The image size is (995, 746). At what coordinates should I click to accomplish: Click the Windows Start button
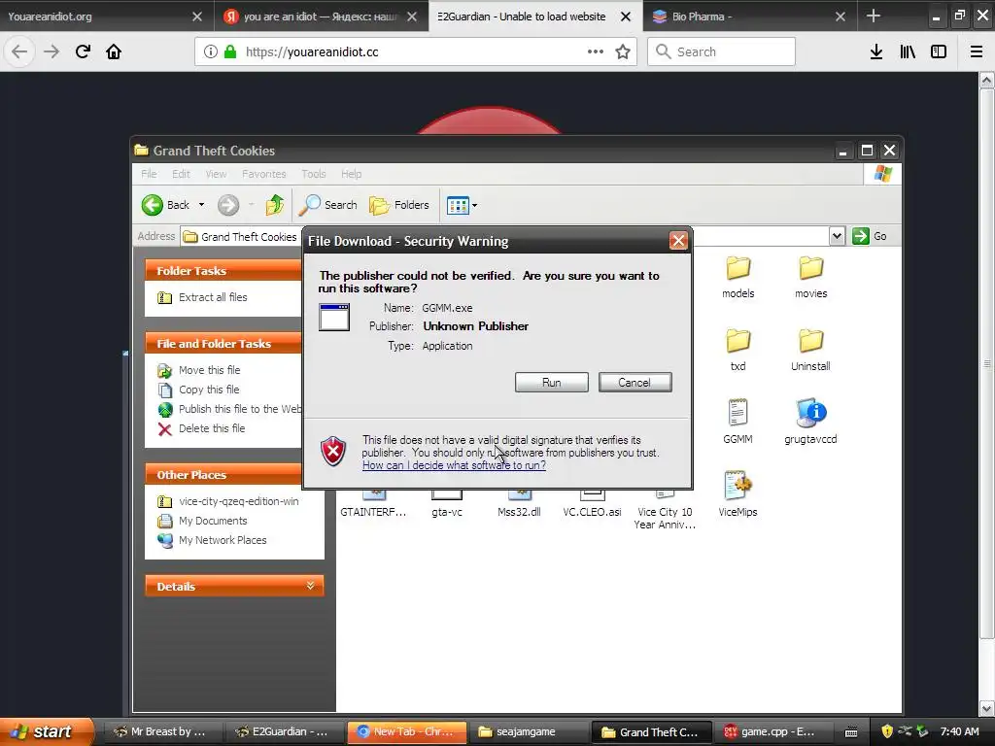tap(45, 731)
